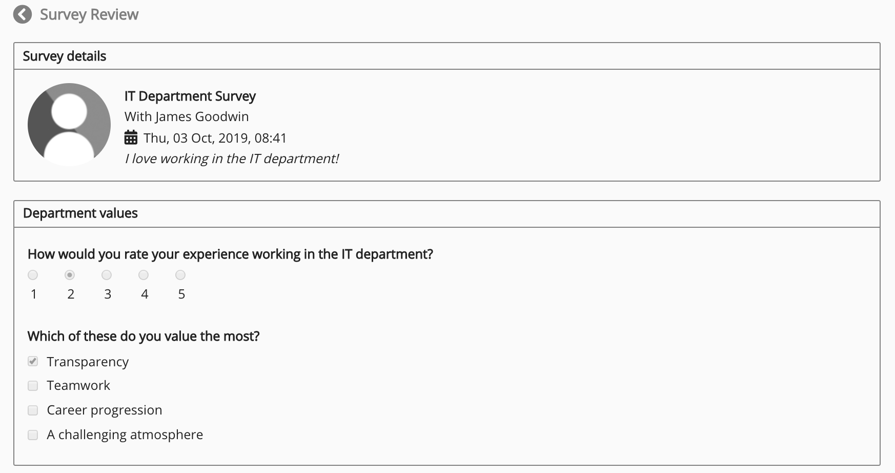Click the Department values panel header
This screenshot has width=895, height=473.
pyautogui.click(x=80, y=213)
